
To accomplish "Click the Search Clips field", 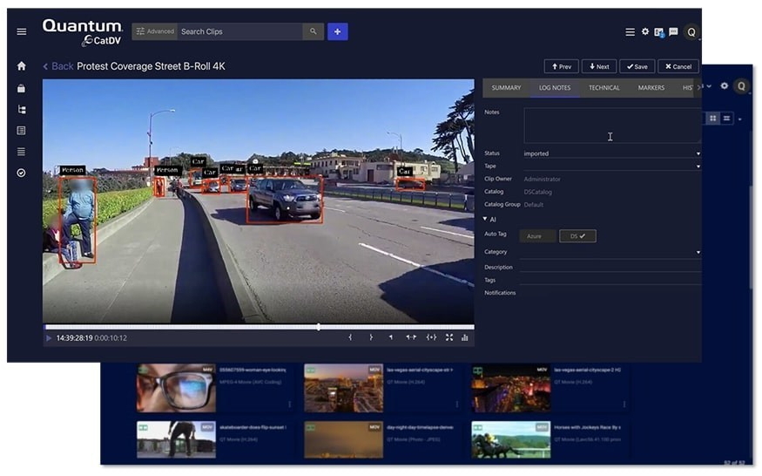I will (x=240, y=31).
